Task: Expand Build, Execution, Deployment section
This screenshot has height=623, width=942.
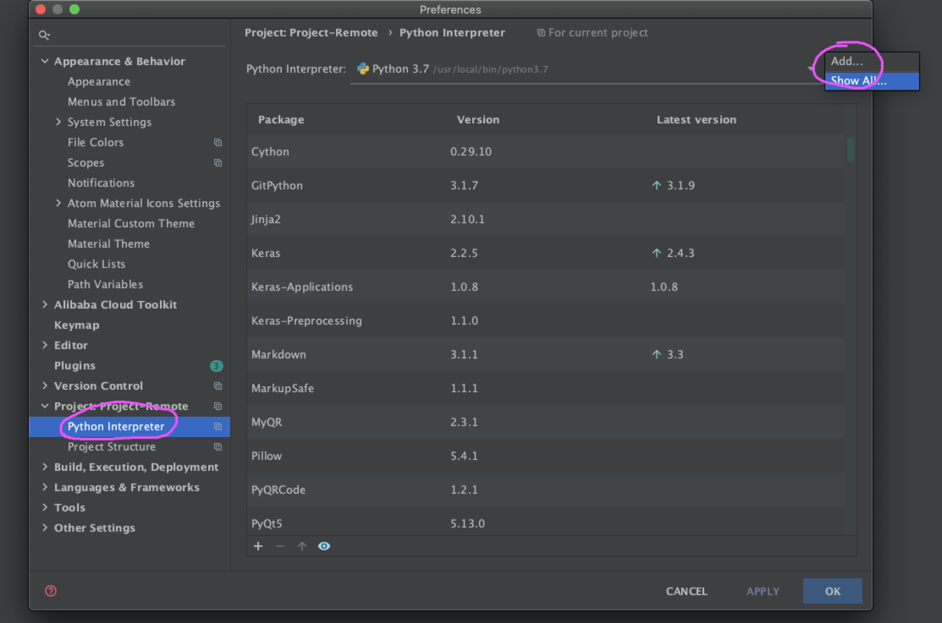Action: click(x=45, y=467)
